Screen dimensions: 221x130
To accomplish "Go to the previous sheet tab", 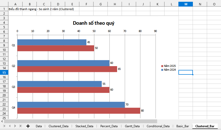I will point(10,126).
